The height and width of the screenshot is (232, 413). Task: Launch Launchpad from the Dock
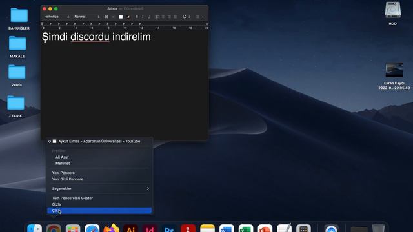(73, 228)
